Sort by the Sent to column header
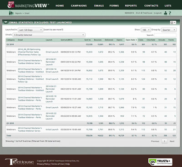This screenshot has height=167, width=182. (x=87, y=40)
